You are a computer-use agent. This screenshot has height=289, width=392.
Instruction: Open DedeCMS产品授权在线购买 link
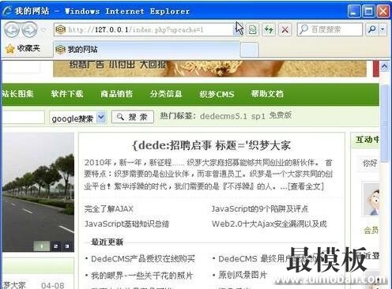pos(143,259)
